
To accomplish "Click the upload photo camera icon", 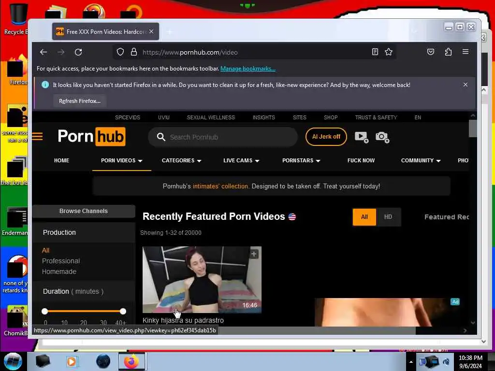I will click(382, 137).
